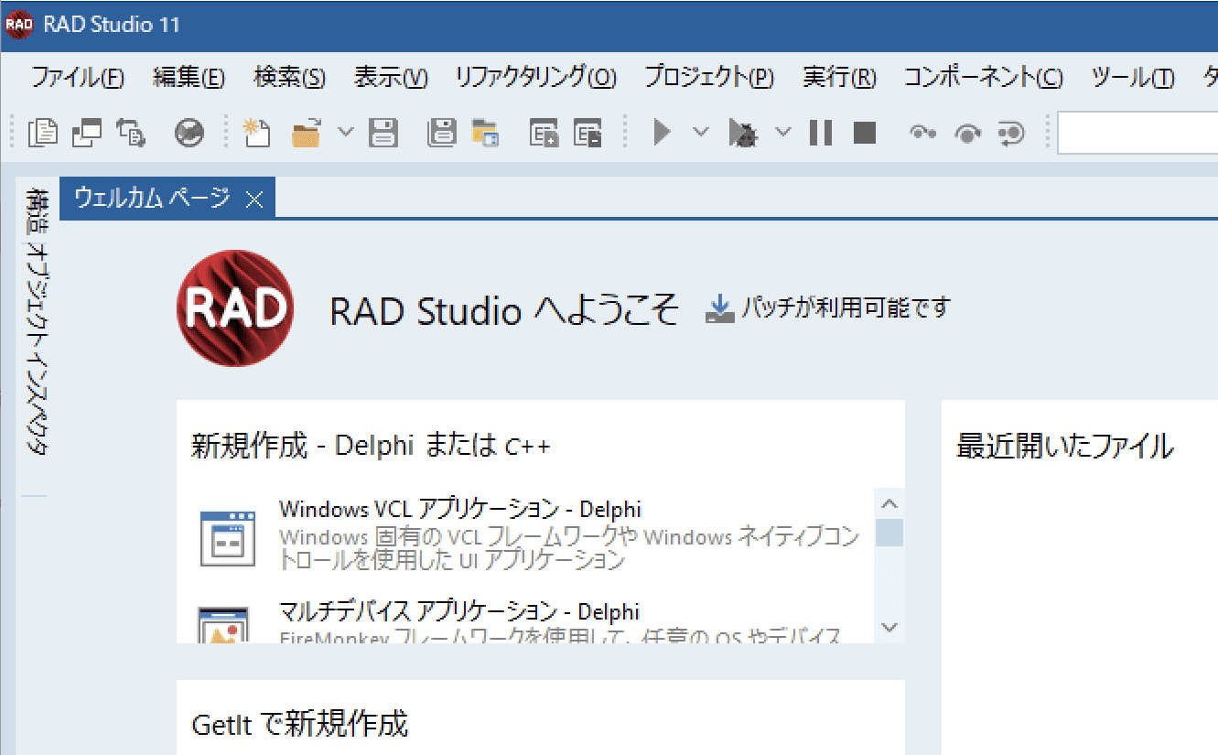Open the 編集(E) menu
The image size is (1218, 755).
pos(189,78)
